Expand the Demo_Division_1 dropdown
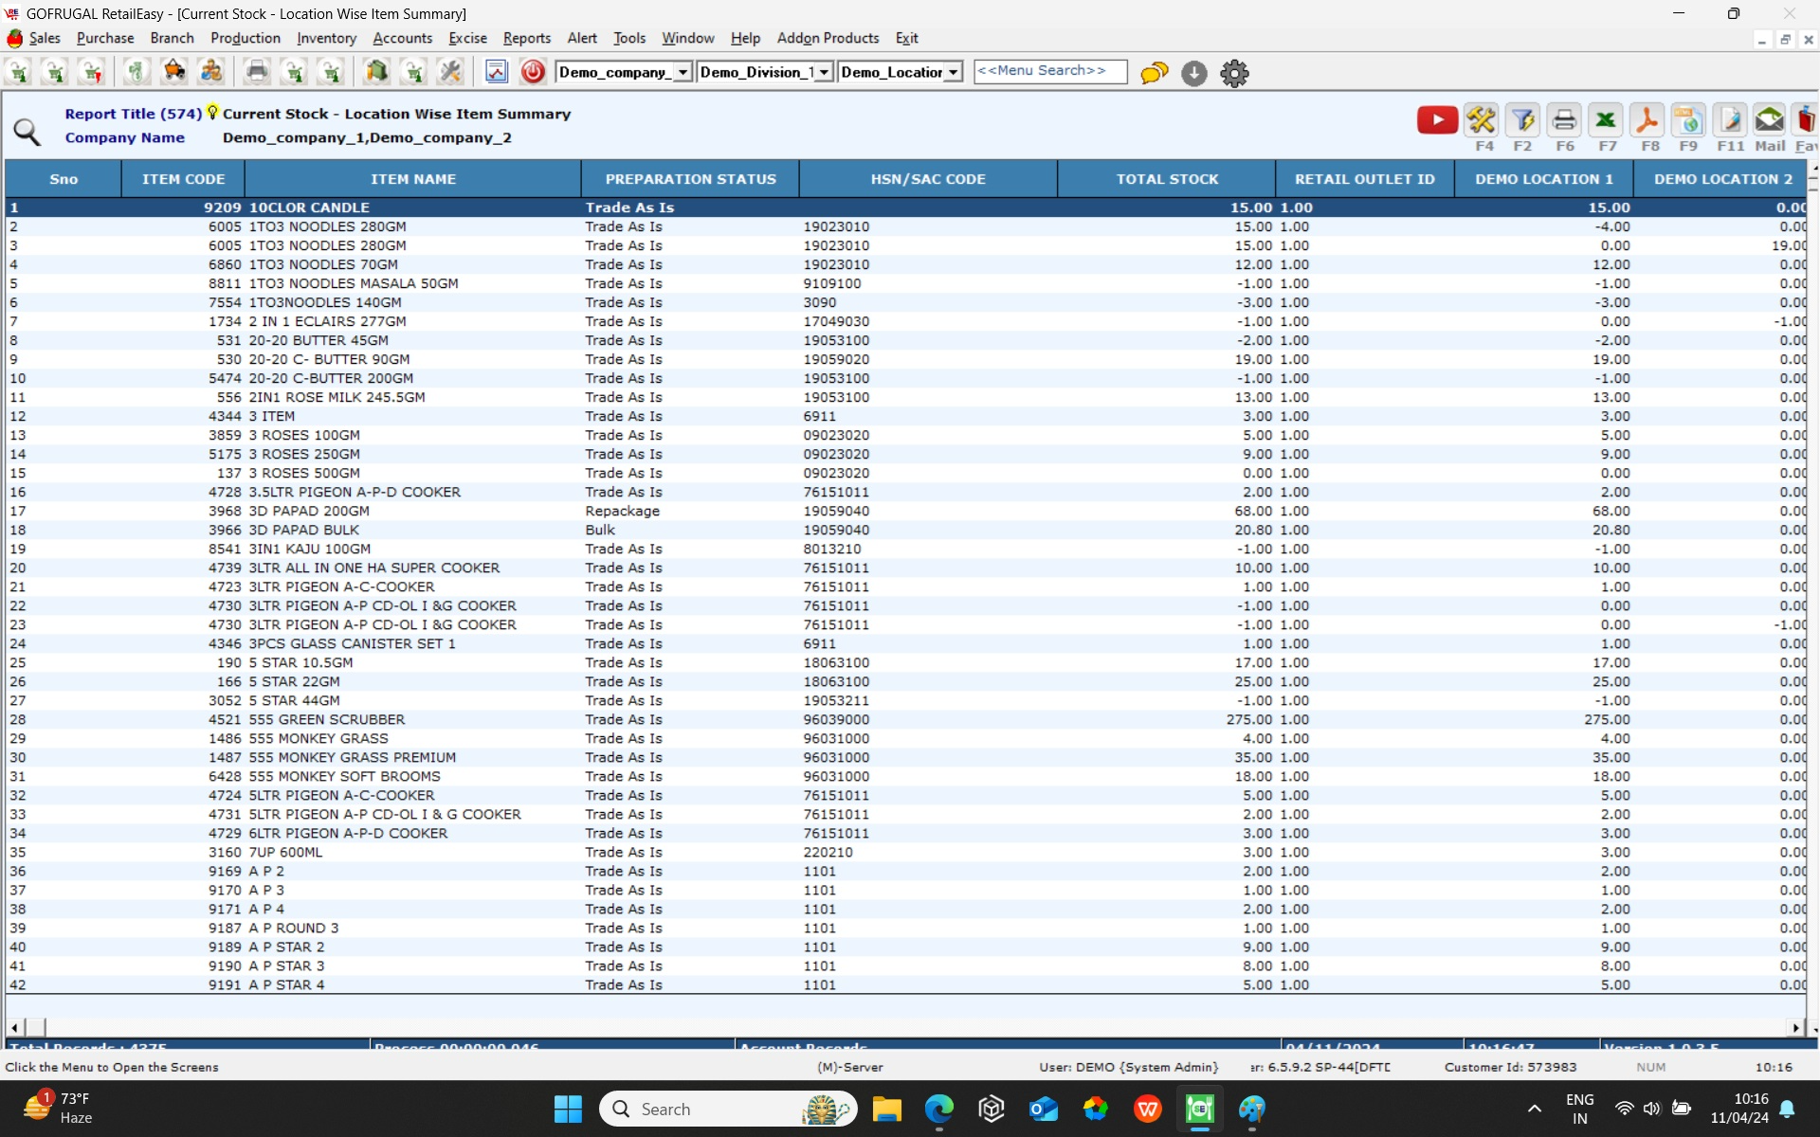The image size is (1820, 1137). [824, 73]
